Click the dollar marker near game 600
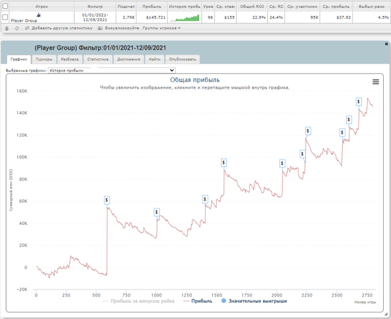The height and width of the screenshot is (319, 391). pyautogui.click(x=107, y=200)
